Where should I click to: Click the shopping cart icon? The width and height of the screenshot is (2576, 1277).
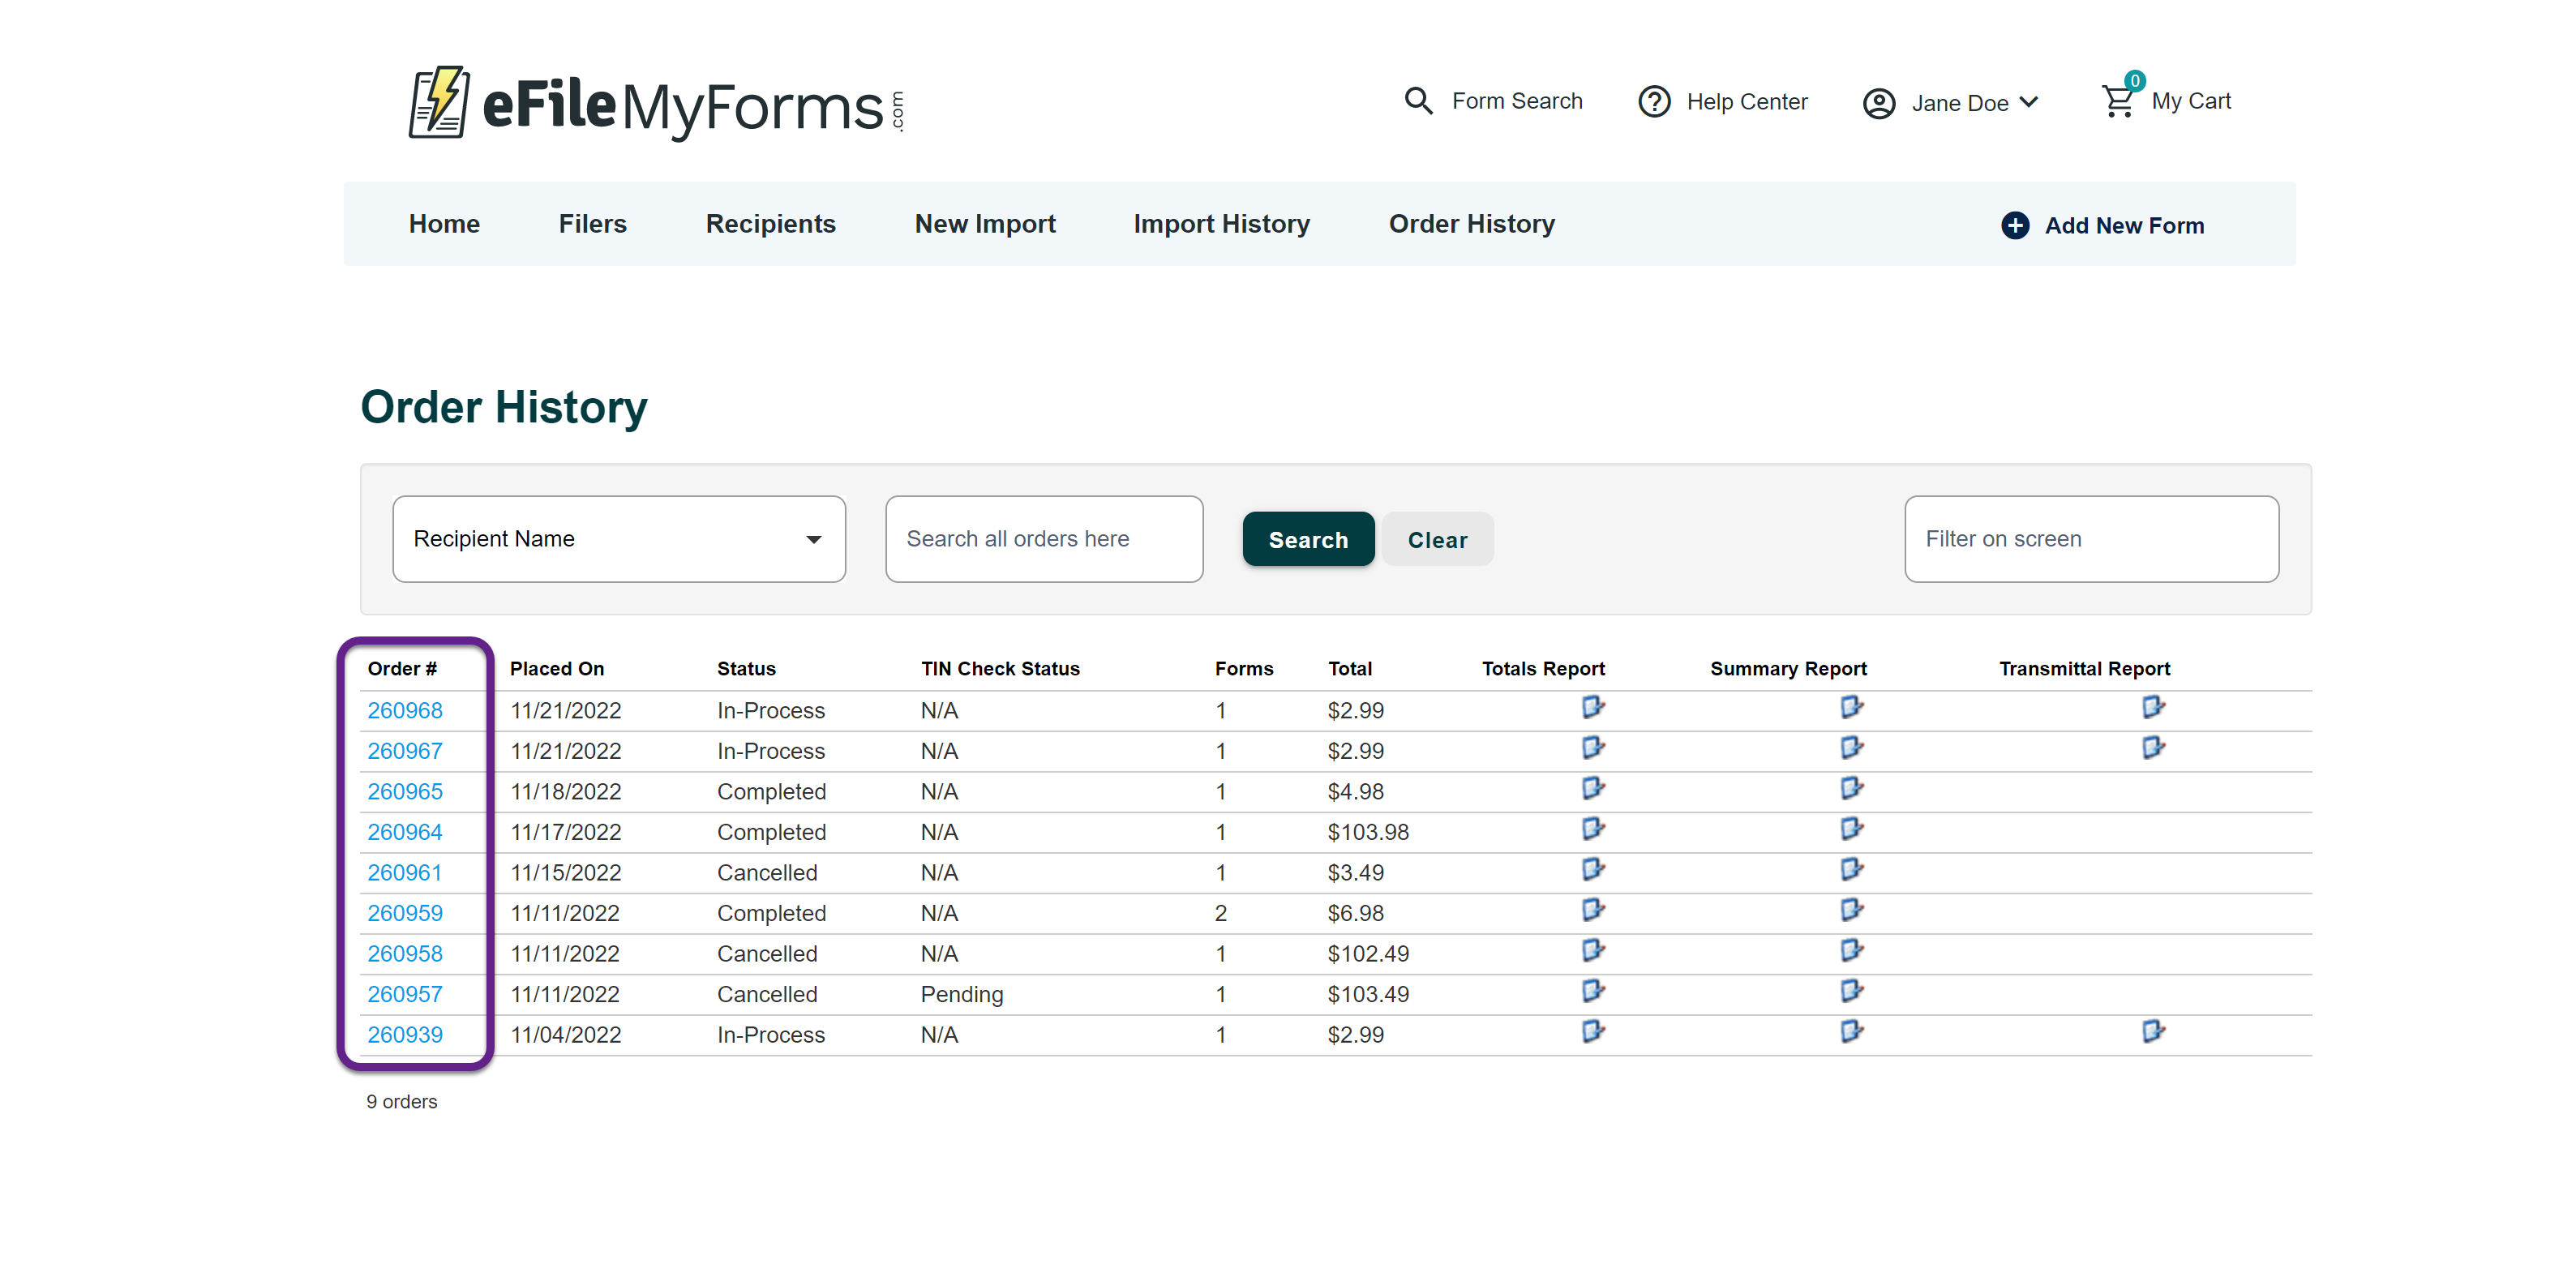tap(2117, 102)
